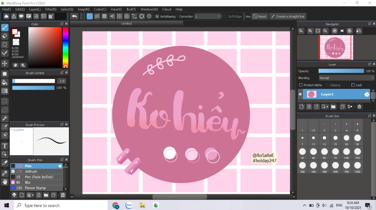This screenshot has width=376, height=210.
Task: Select the Bucket fill tool
Action: pyautogui.click(x=4, y=82)
